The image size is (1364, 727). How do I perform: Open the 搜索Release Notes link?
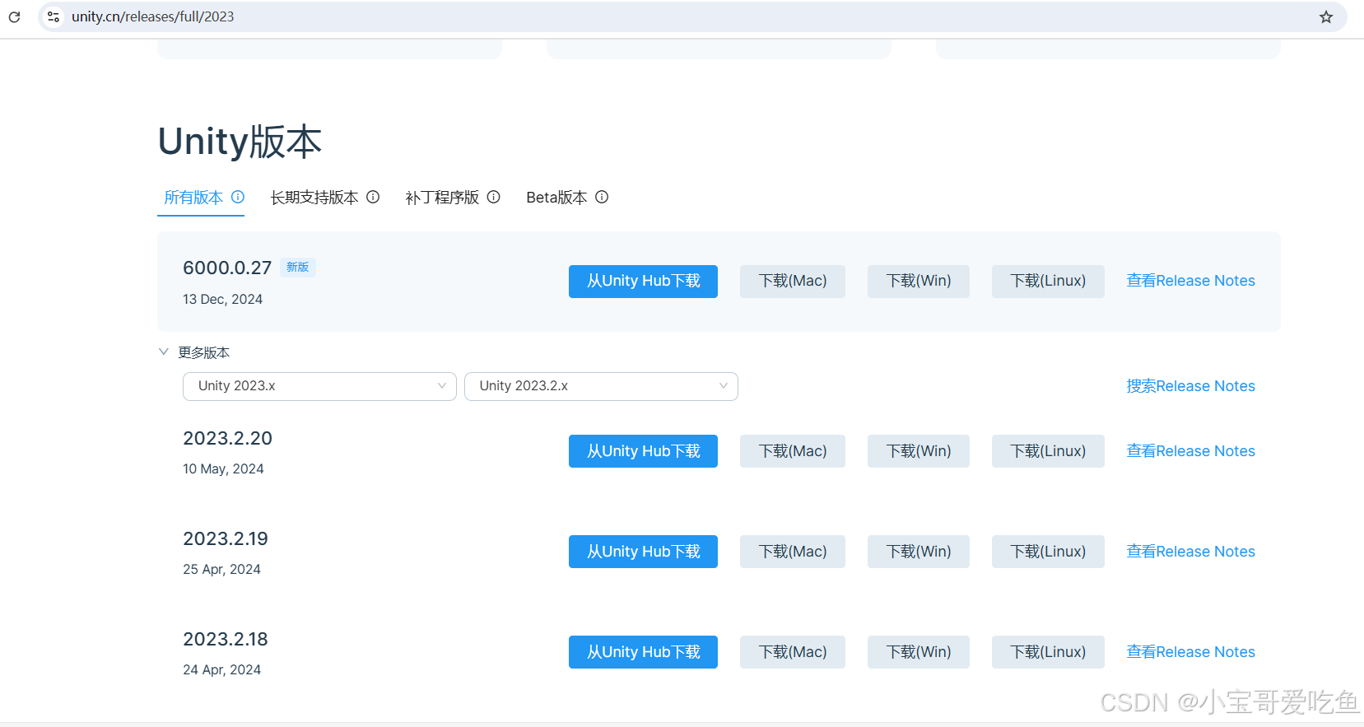point(1190,386)
